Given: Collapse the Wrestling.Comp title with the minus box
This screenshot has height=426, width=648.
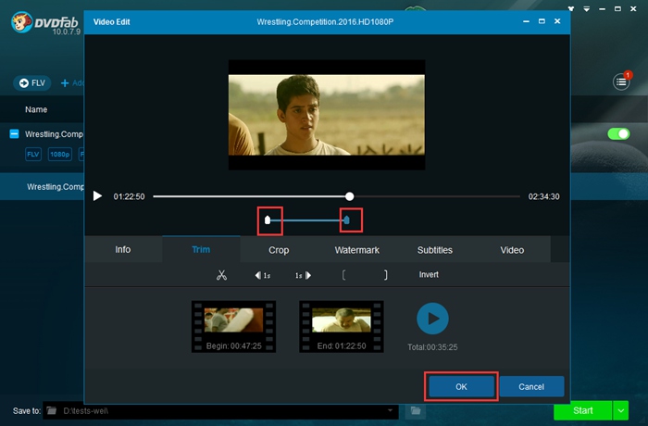Looking at the screenshot, I should [x=14, y=134].
